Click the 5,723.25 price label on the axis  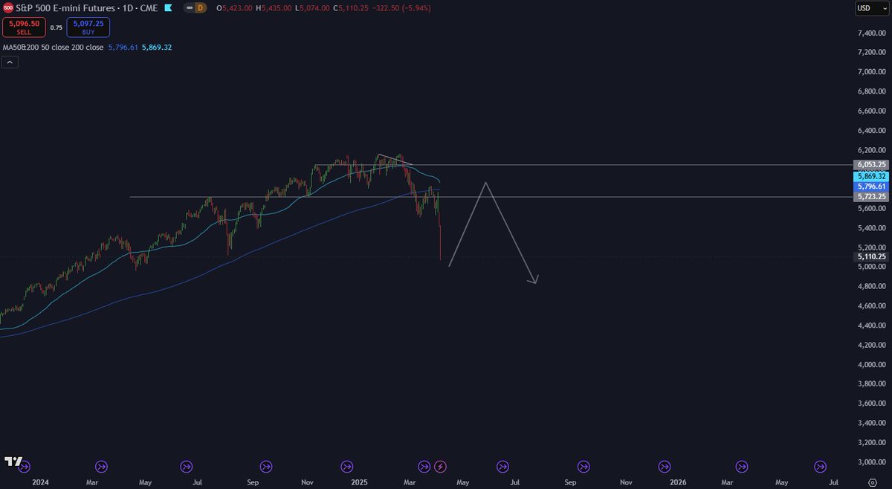click(871, 197)
